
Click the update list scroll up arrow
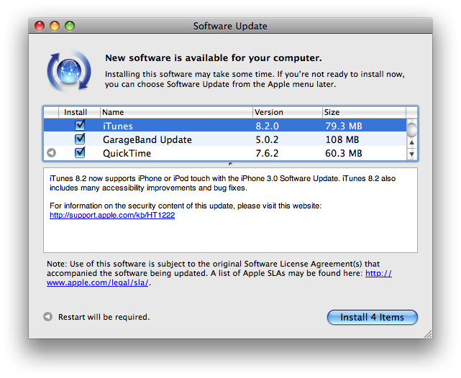point(412,142)
